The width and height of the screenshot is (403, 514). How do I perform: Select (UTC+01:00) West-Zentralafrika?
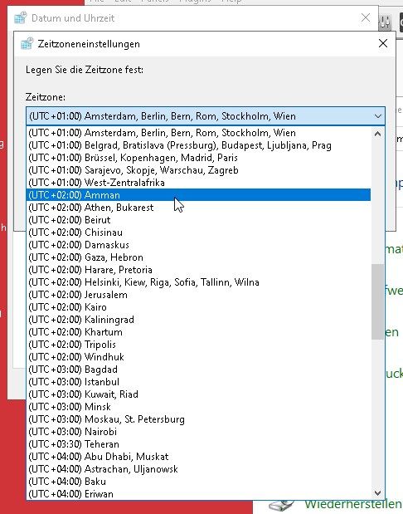click(x=198, y=183)
